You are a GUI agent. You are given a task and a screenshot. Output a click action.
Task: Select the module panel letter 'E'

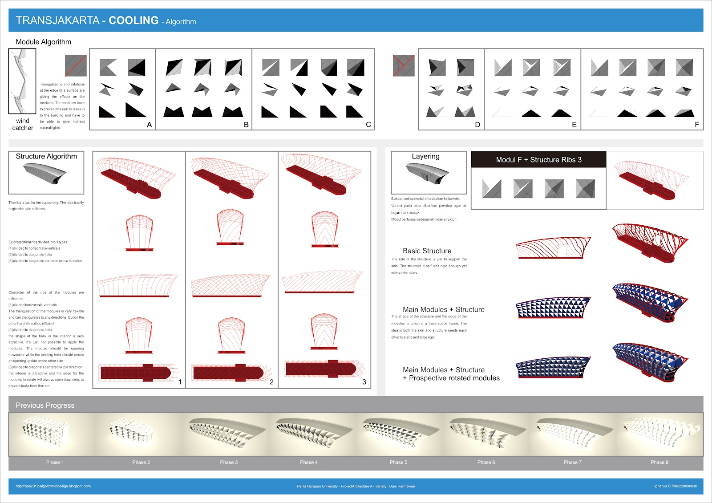pos(574,125)
